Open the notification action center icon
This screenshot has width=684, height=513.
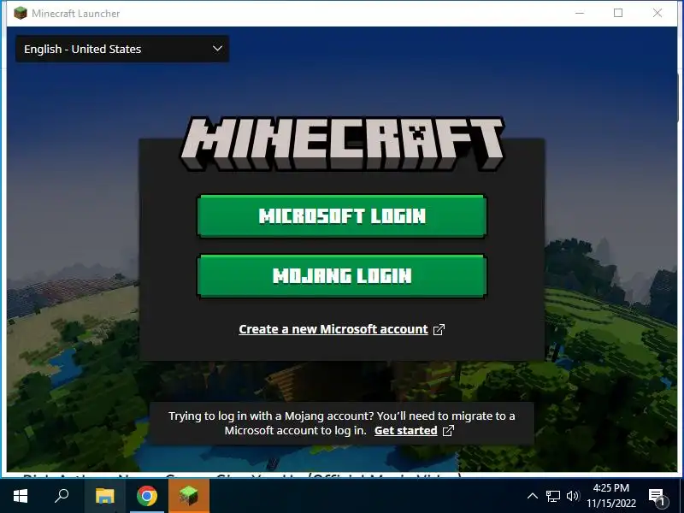(x=657, y=496)
